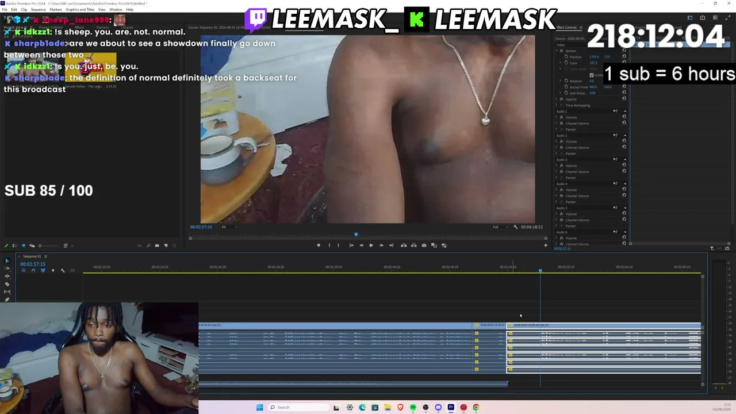Click the Project panel writable pencil icon

click(x=6, y=246)
